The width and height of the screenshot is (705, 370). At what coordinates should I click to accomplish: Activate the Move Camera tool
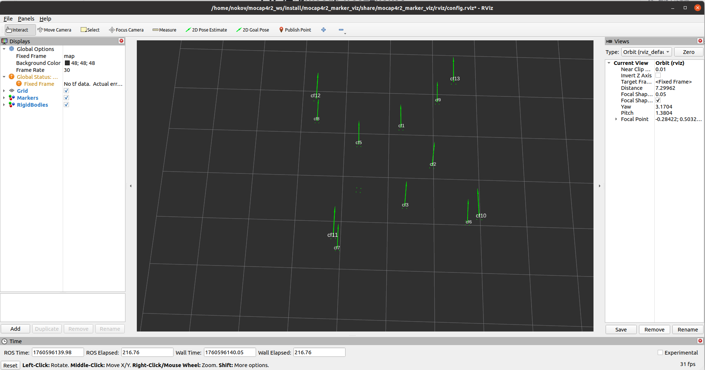(x=54, y=30)
